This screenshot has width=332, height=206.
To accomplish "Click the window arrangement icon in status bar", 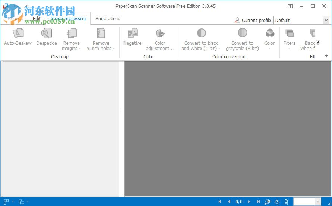I will [21, 202].
